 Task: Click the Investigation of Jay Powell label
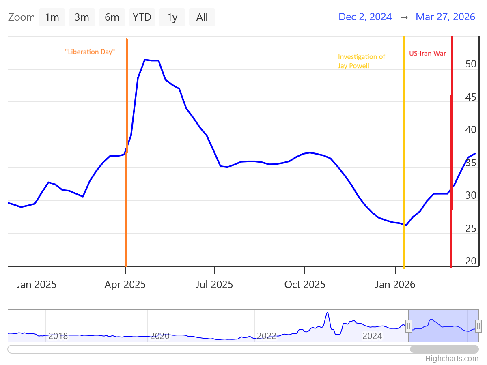point(361,61)
